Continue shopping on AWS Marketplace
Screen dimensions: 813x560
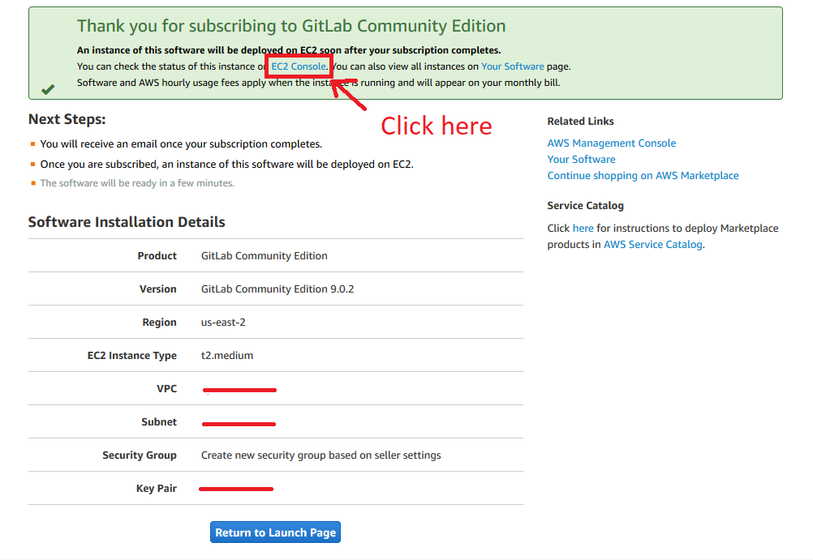pyautogui.click(x=643, y=176)
